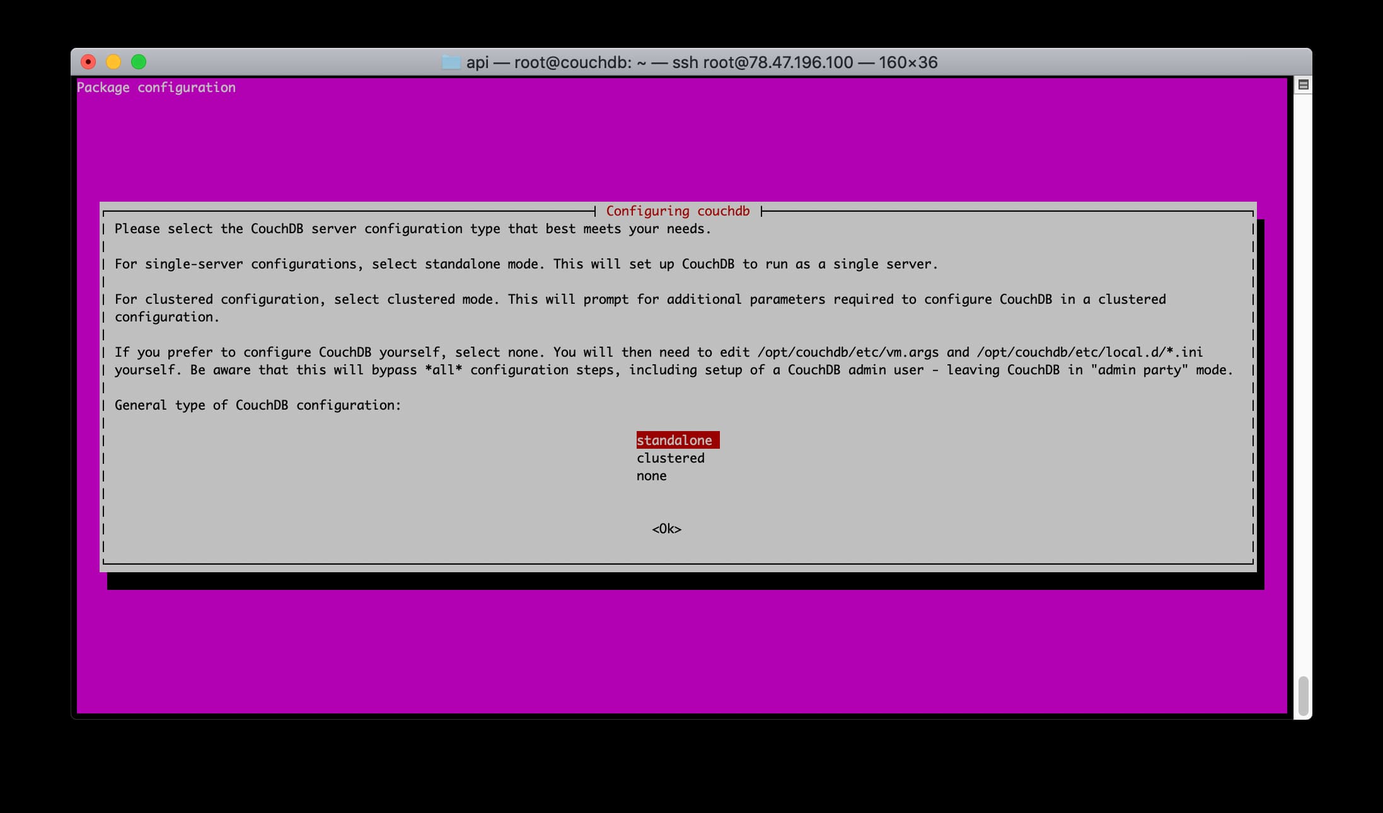
Task: Click the "General type of CouchDB configuration:" label
Action: tap(257, 405)
